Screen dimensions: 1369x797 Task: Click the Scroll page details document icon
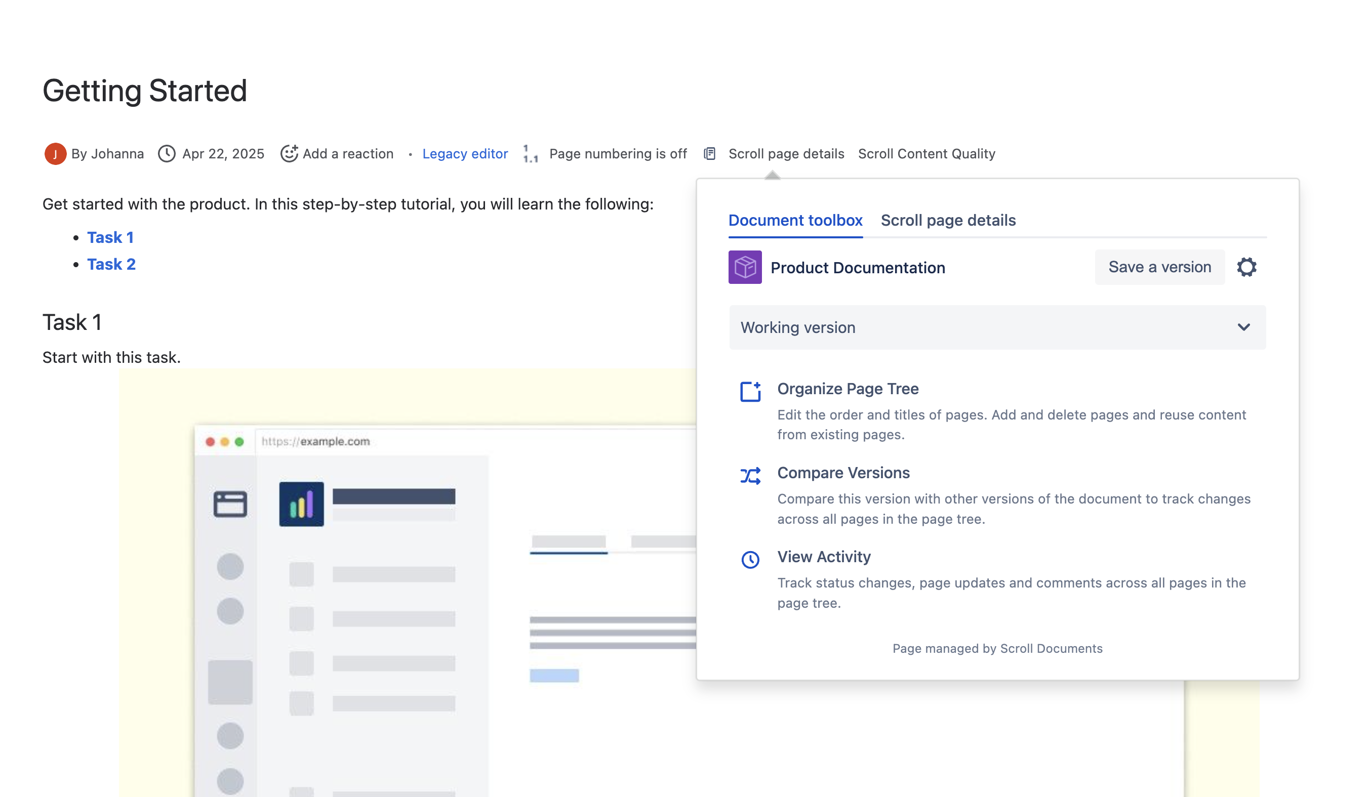[709, 154]
